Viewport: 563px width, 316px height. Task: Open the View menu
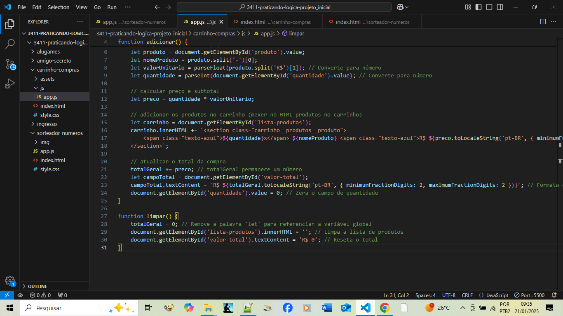click(82, 7)
